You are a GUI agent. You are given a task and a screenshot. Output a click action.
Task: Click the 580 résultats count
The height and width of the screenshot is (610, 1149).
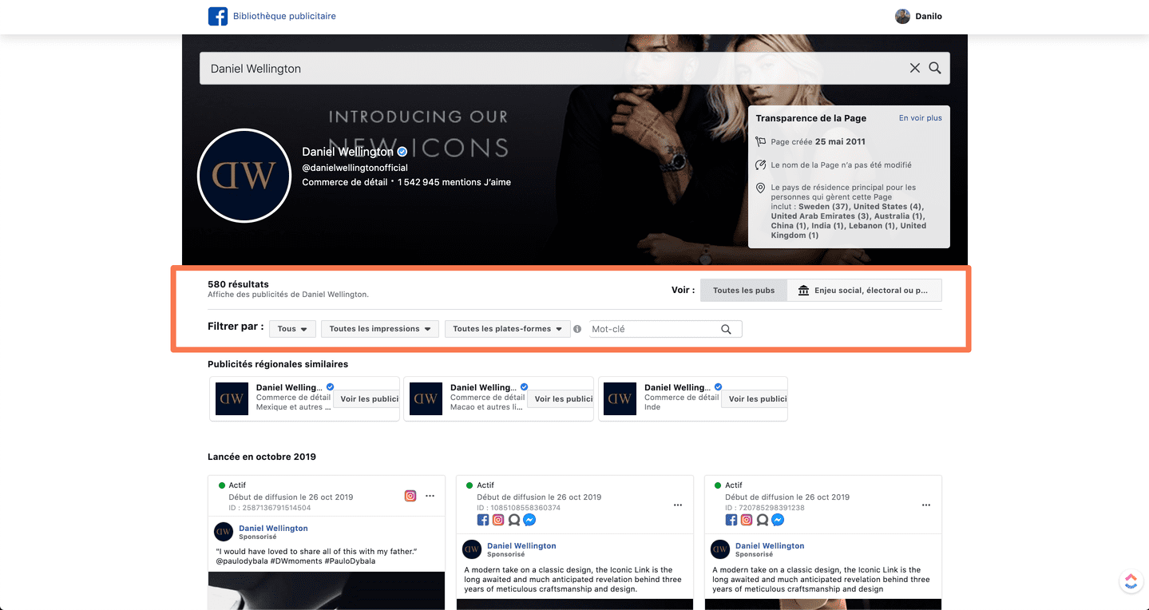pyautogui.click(x=238, y=284)
